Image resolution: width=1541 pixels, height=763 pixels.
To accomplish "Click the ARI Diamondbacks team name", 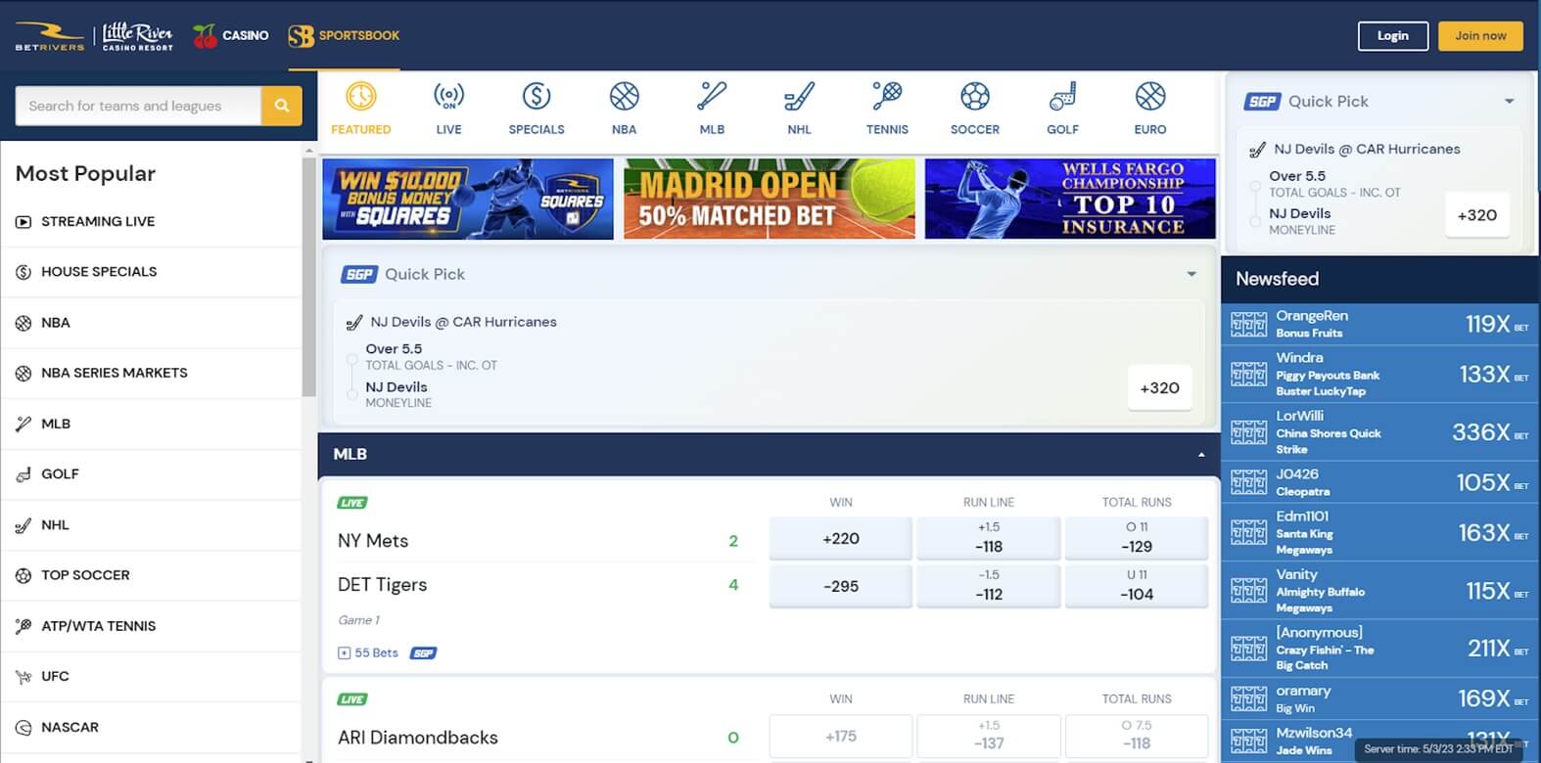I will (x=418, y=738).
